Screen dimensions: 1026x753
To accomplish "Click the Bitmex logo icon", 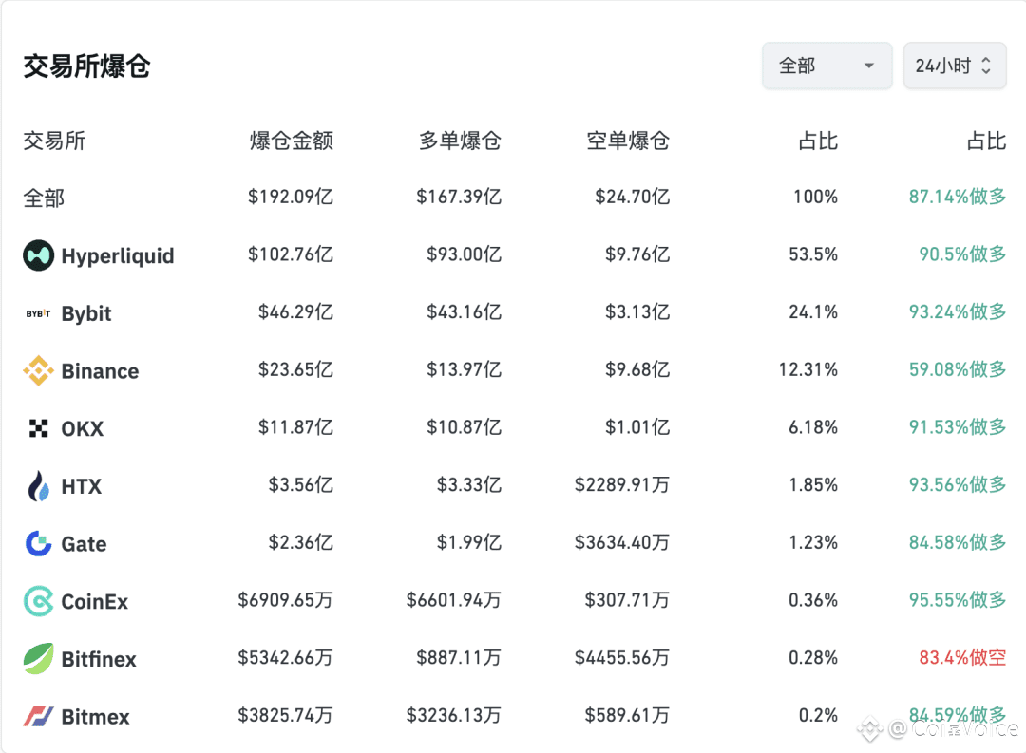I will pos(39,717).
